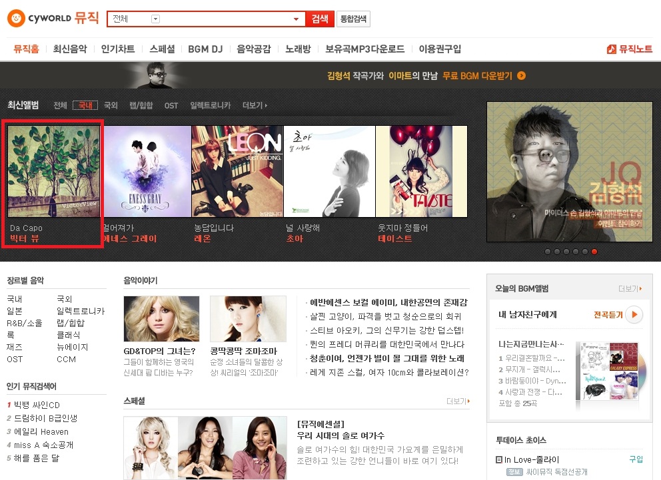Open the 콩딱콩딱 조마조마 story thumbnail

248,319
